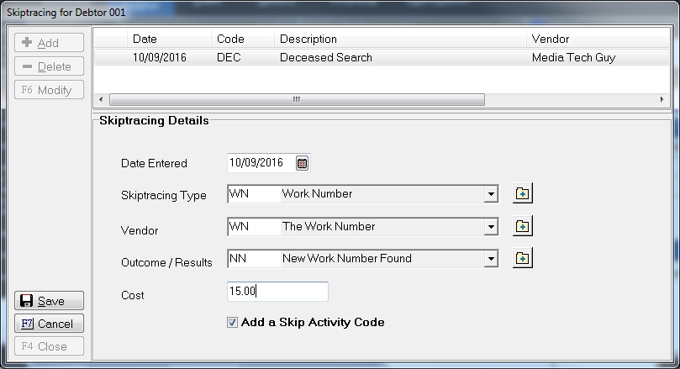
Task: Click the add-new icon beside Vendor
Action: click(523, 226)
